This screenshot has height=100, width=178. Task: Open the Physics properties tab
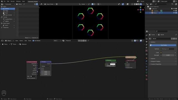click(x=147, y=67)
